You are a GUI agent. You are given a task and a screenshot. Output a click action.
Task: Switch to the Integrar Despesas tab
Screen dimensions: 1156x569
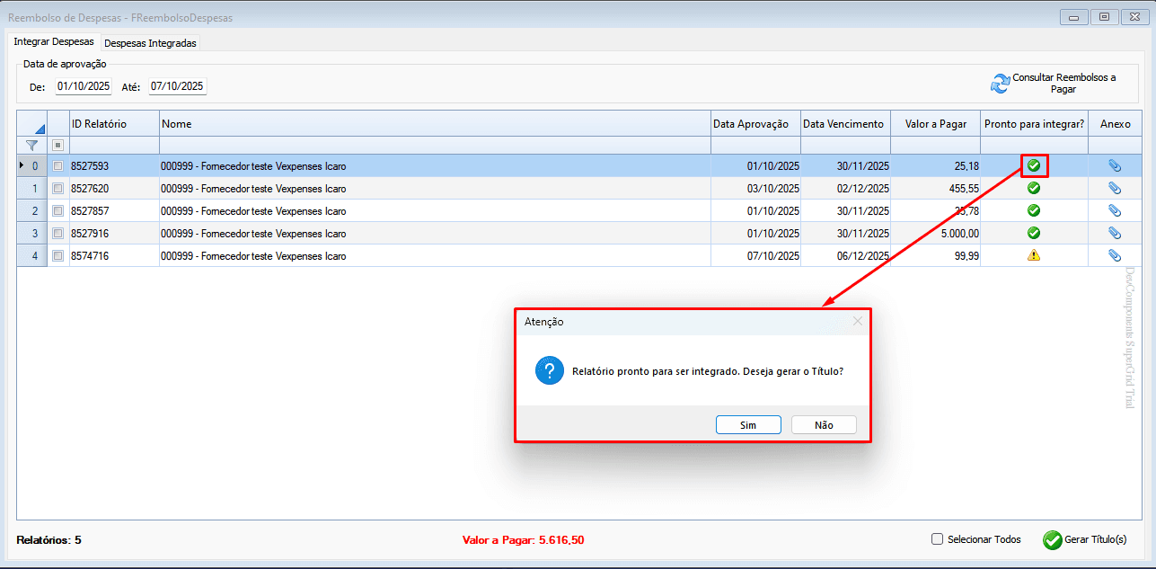pos(54,41)
